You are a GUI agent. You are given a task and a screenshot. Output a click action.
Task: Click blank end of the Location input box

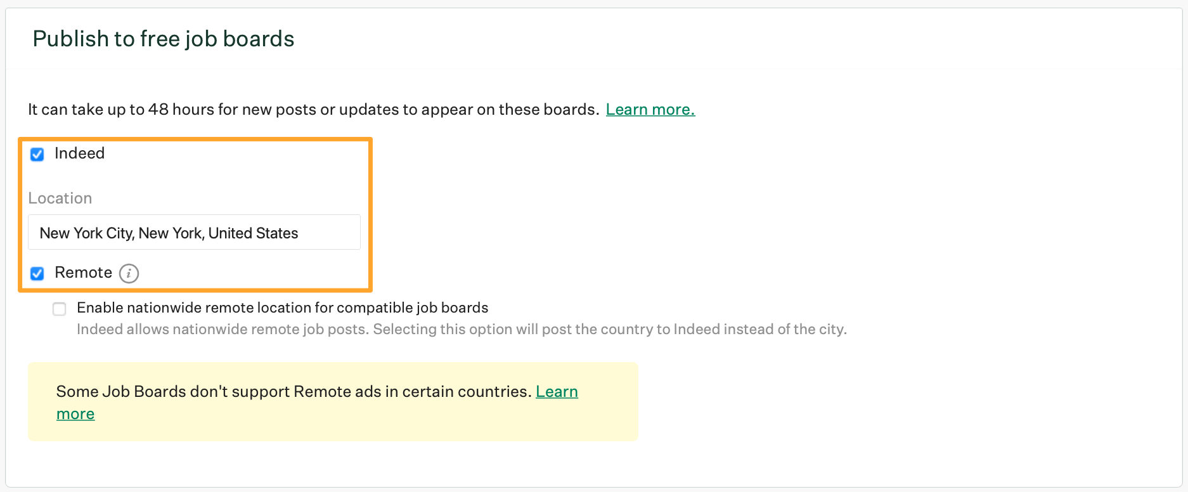point(330,233)
